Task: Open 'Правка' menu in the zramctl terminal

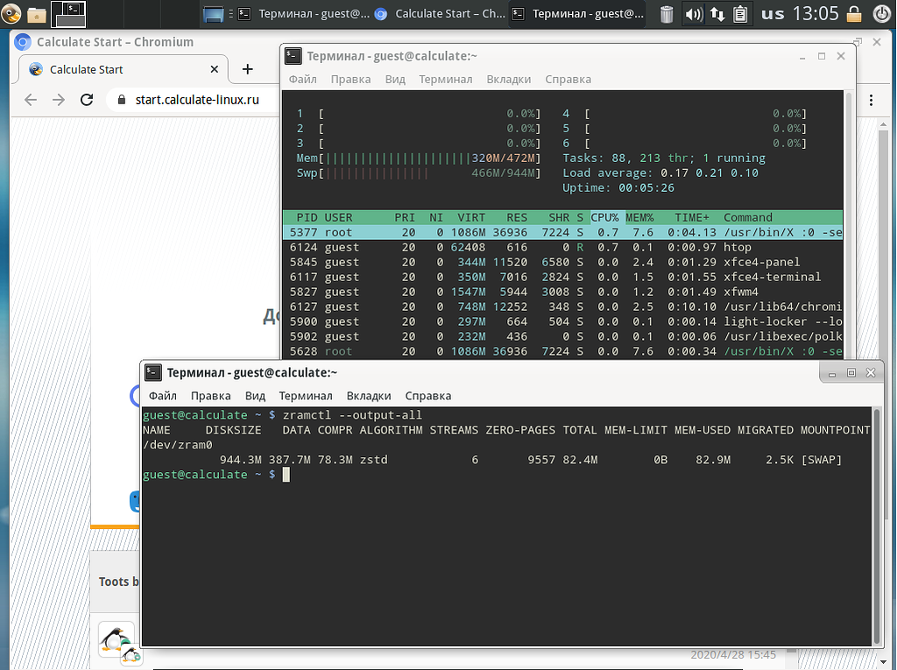Action: [210, 396]
